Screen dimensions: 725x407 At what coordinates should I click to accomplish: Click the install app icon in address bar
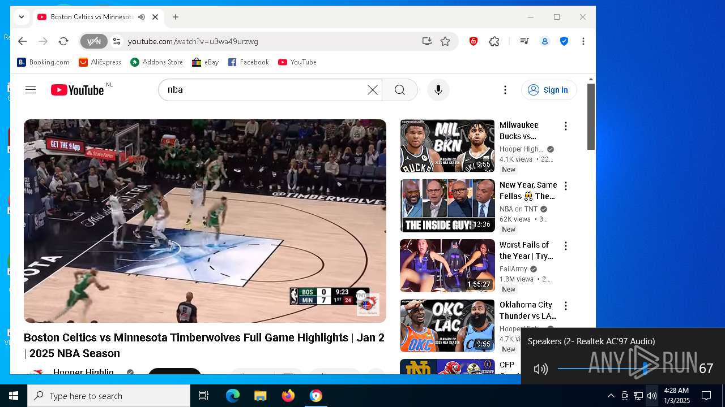coord(427,41)
